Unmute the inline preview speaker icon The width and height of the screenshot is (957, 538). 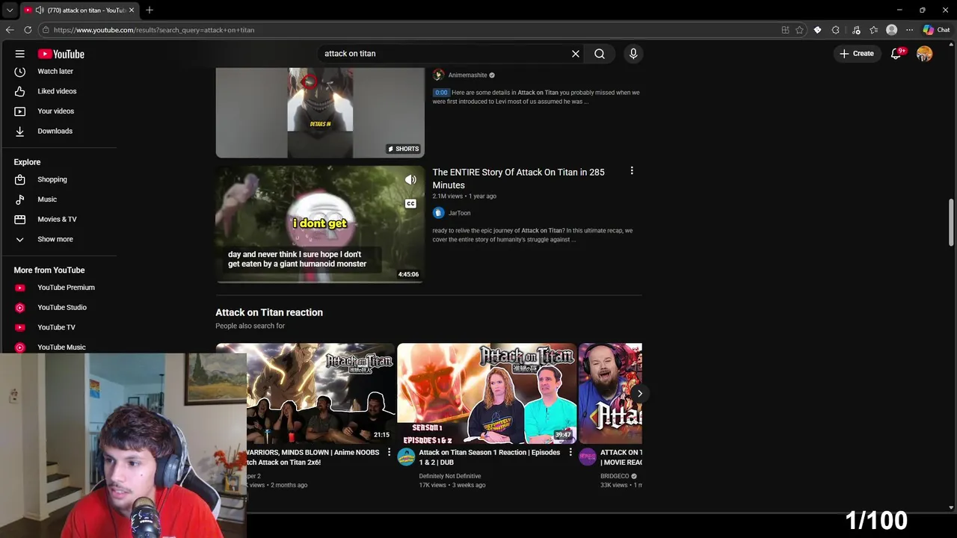point(410,179)
